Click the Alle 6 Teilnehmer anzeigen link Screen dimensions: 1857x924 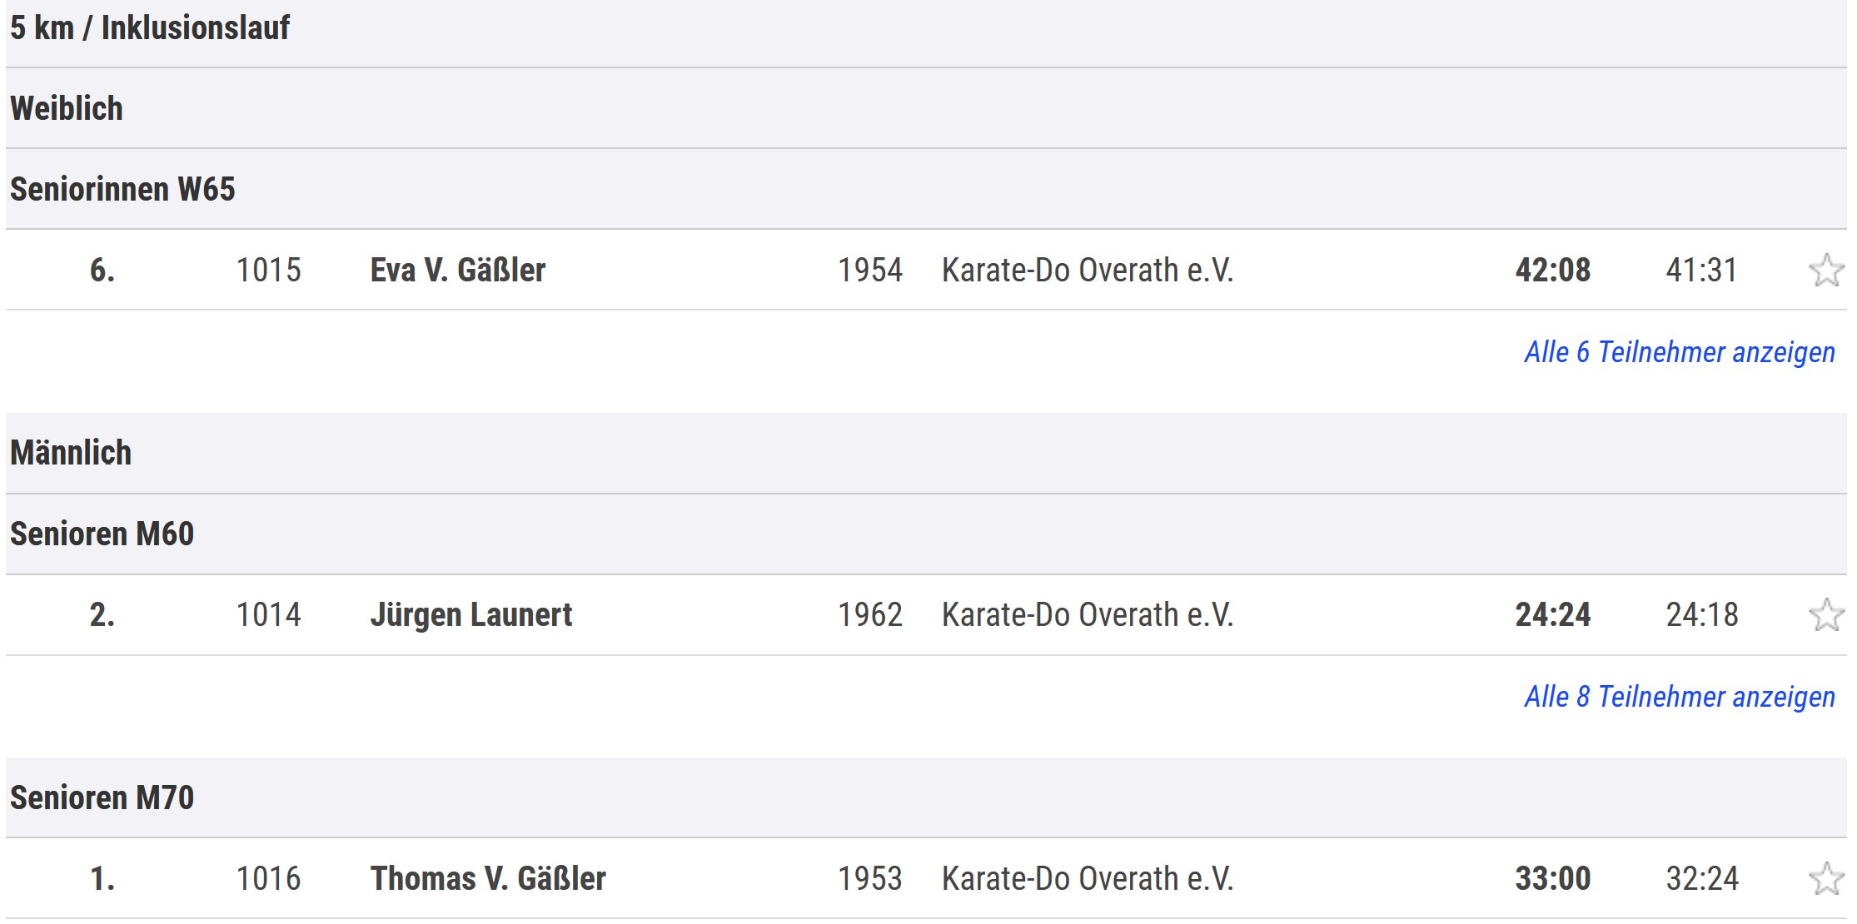tap(1679, 352)
